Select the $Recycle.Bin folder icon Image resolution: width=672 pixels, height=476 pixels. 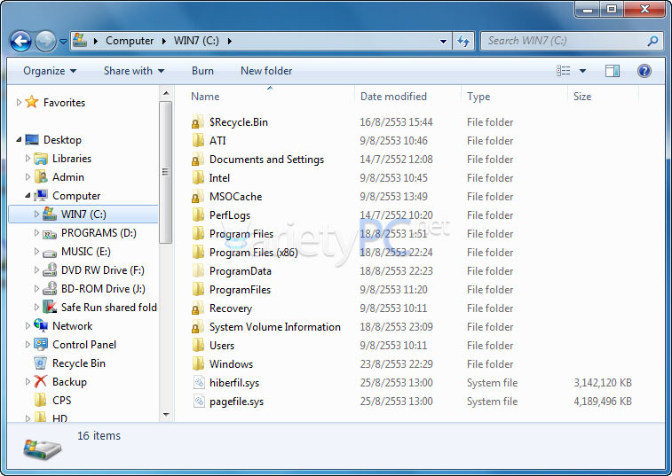[198, 122]
